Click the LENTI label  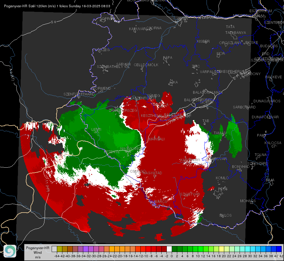[x=96, y=130]
